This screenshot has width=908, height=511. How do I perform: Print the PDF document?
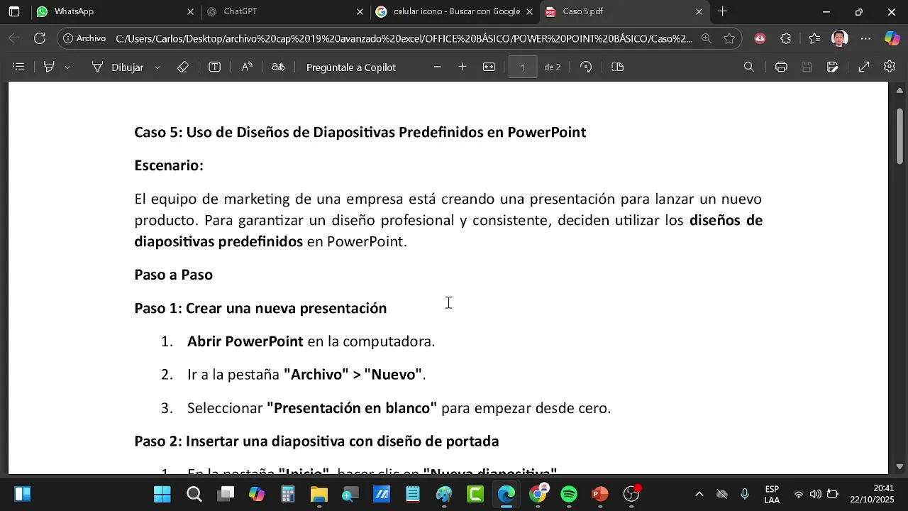click(x=781, y=67)
